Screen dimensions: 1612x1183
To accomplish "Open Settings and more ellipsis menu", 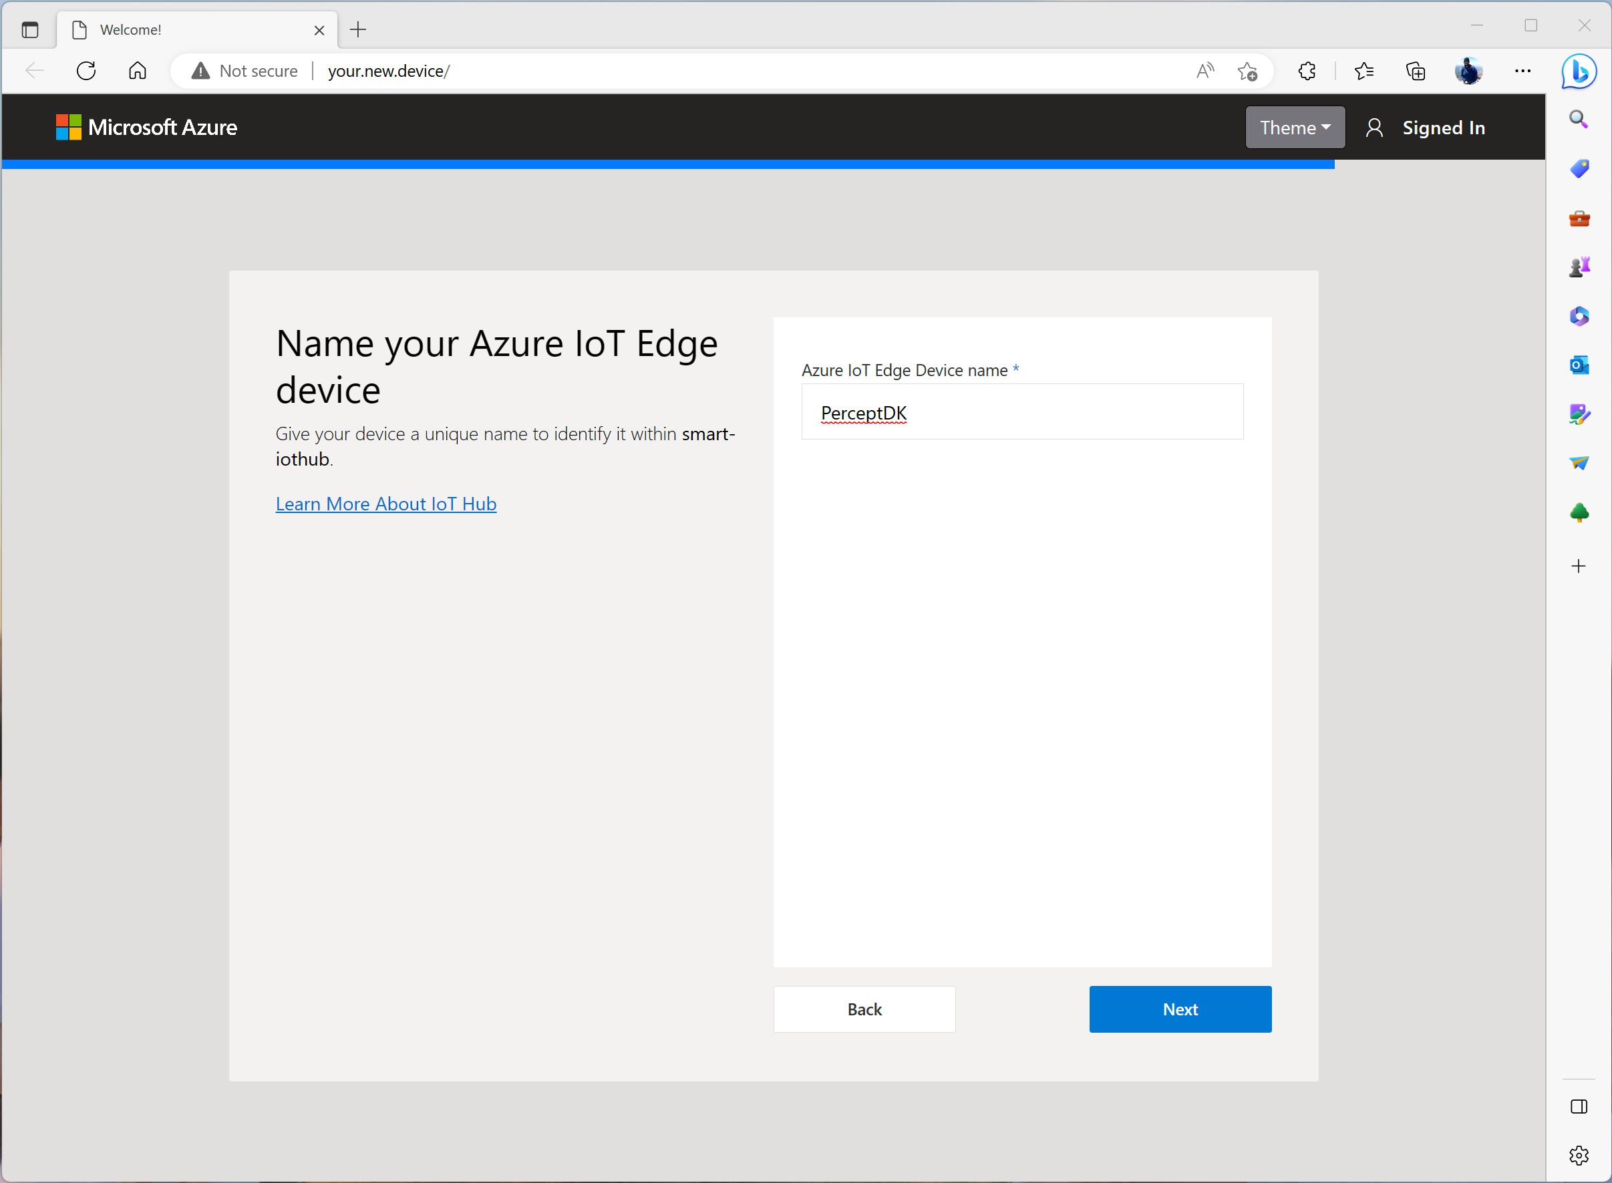I will [x=1522, y=71].
